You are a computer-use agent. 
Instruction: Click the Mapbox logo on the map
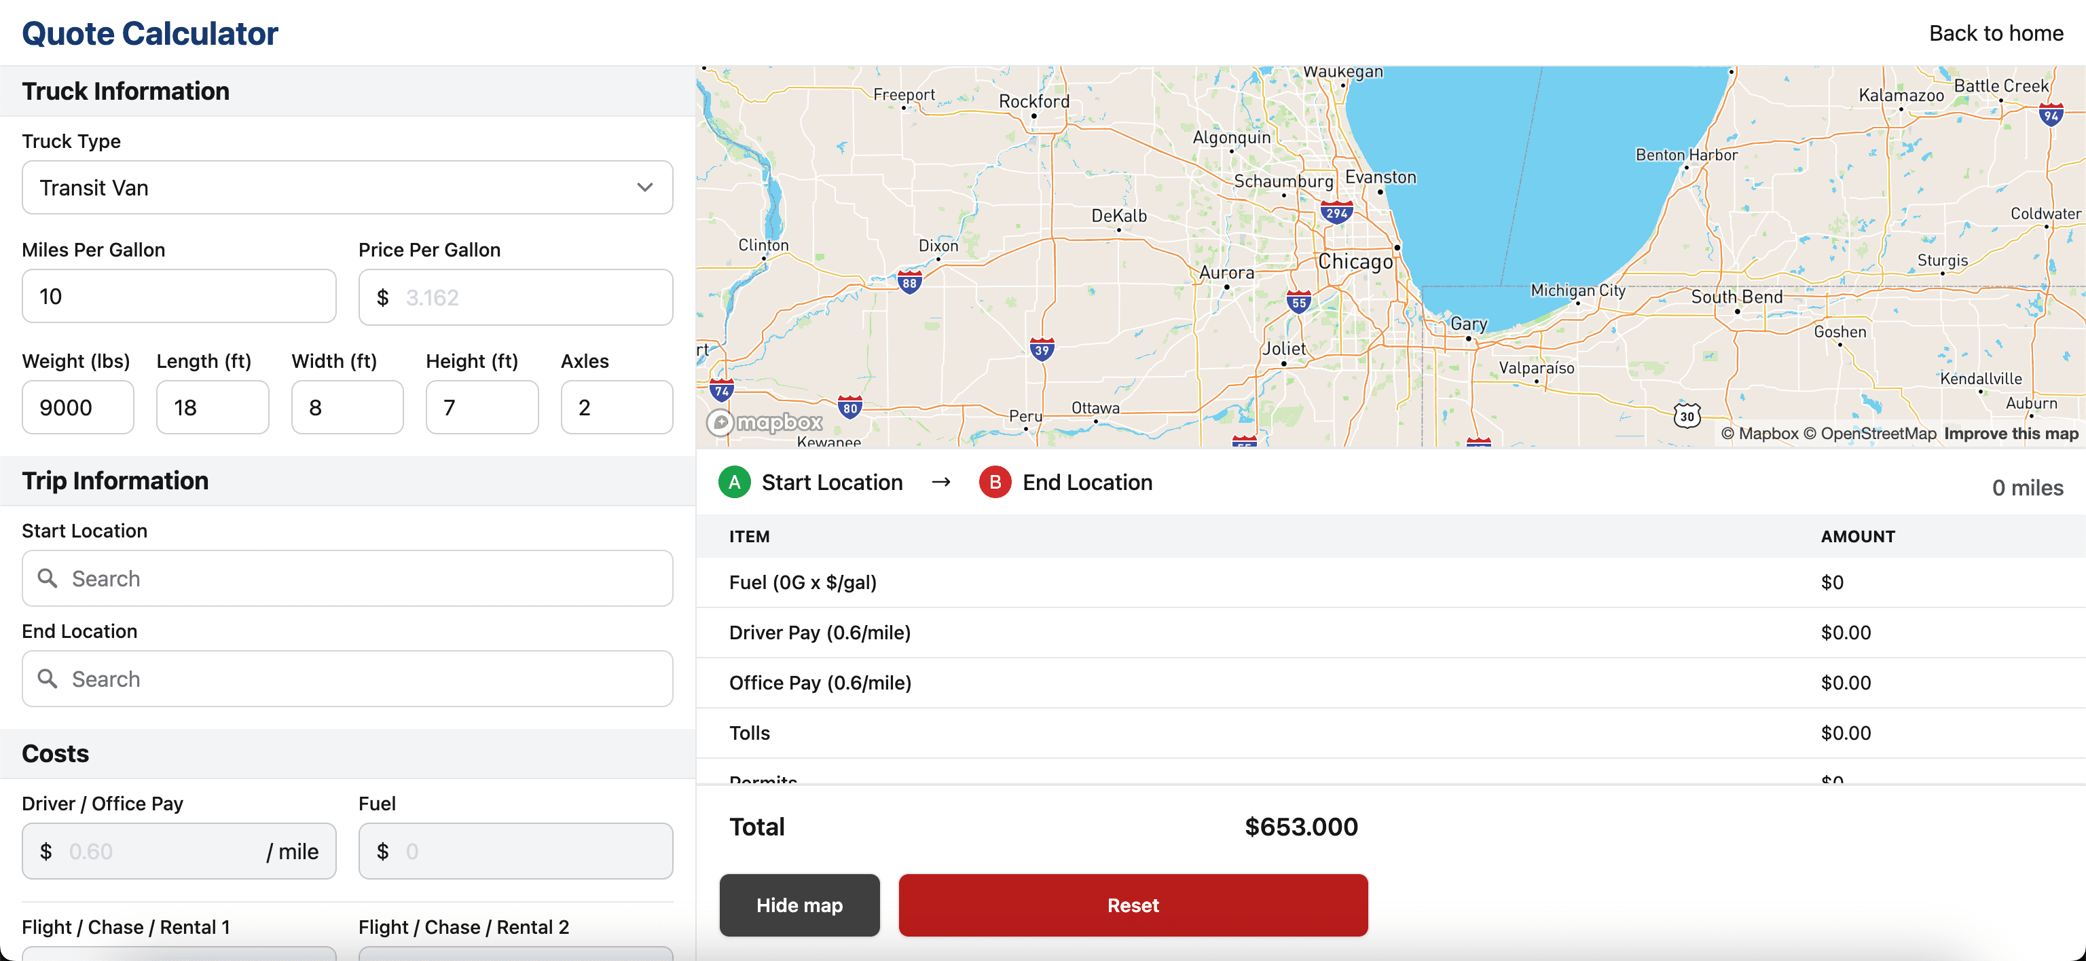tap(765, 422)
